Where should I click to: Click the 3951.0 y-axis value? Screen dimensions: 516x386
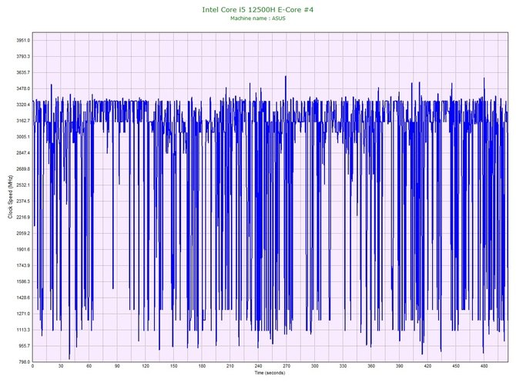(x=23, y=41)
